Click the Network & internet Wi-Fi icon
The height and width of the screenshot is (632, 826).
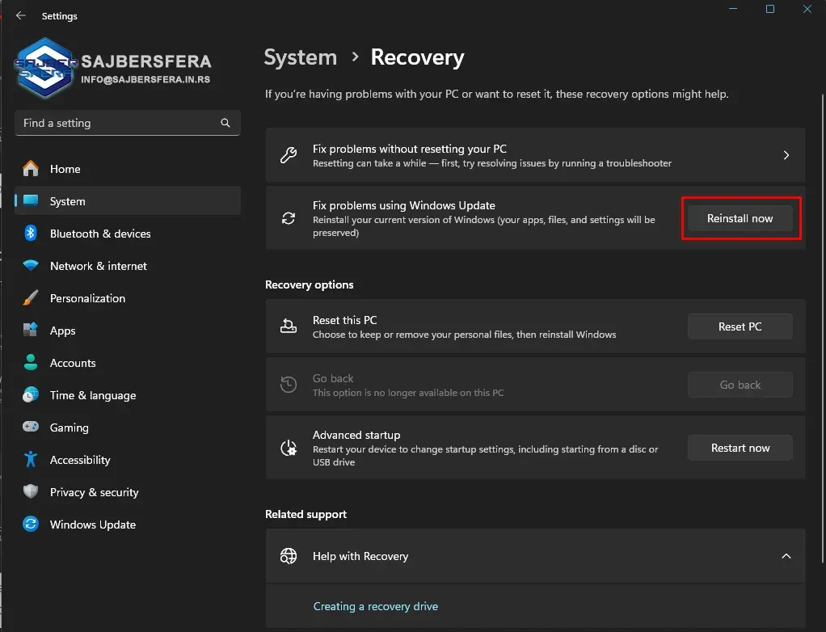(31, 266)
